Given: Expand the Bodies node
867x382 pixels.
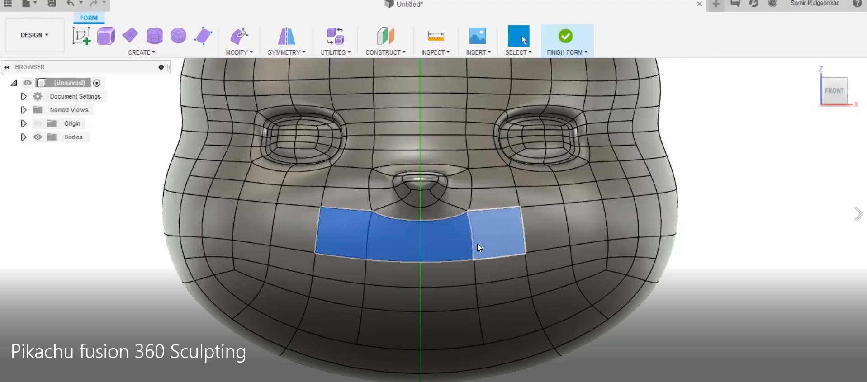Looking at the screenshot, I should tap(24, 137).
